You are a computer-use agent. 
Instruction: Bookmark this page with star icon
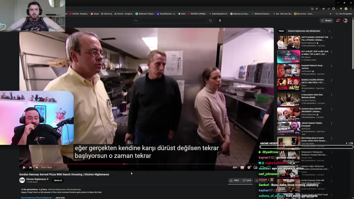(x=317, y=9)
